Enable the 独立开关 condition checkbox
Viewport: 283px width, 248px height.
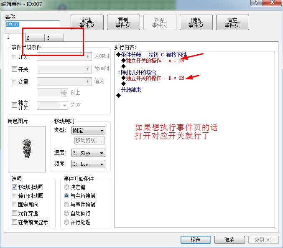pos(14,105)
